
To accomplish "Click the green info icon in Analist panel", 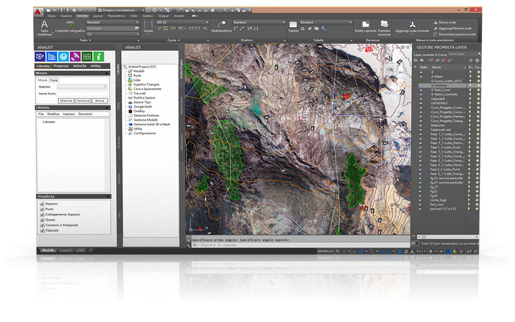I will (100, 57).
